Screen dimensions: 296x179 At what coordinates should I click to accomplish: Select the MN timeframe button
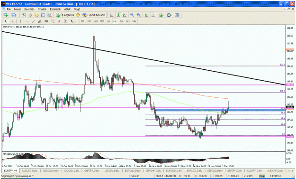pyautogui.click(x=134, y=21)
